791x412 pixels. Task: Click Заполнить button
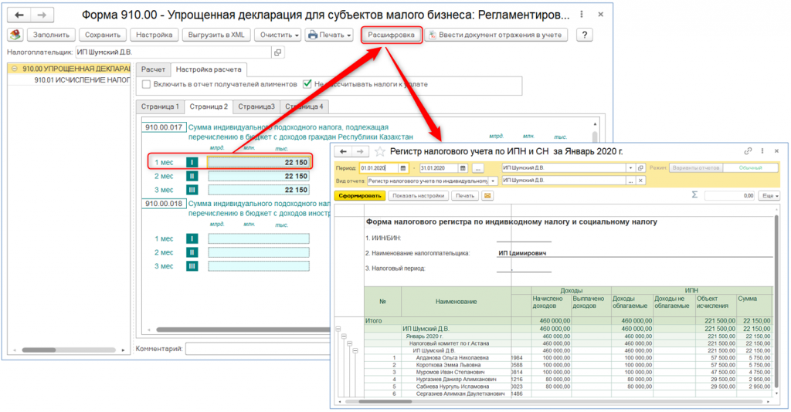[51, 35]
